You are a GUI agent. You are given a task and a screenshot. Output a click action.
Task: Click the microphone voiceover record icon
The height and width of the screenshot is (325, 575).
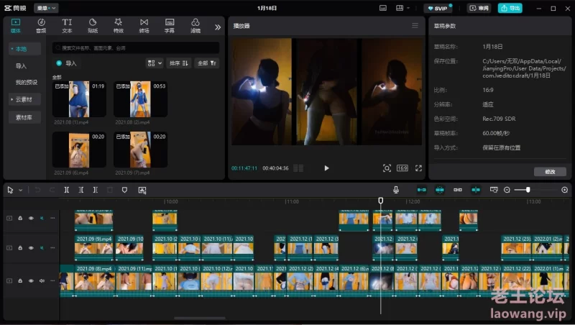pos(396,190)
